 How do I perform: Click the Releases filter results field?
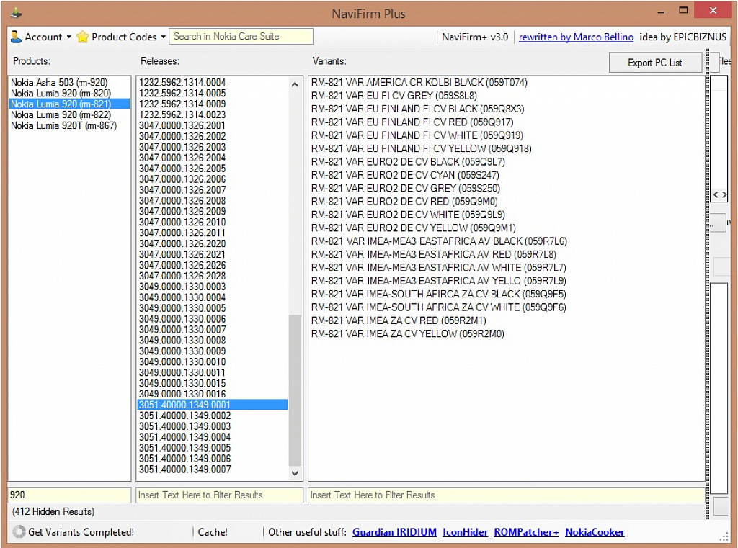point(219,495)
